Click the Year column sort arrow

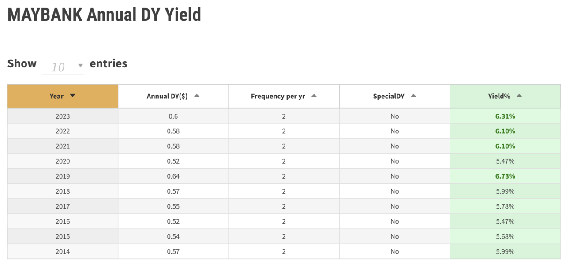pyautogui.click(x=73, y=96)
